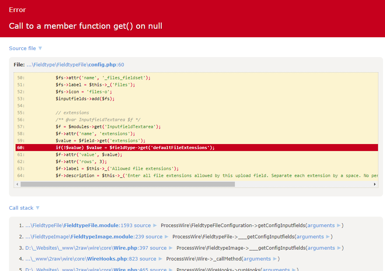Click the code scrollbar right arrow
Viewport: 385px width, 271px height.
(x=374, y=184)
